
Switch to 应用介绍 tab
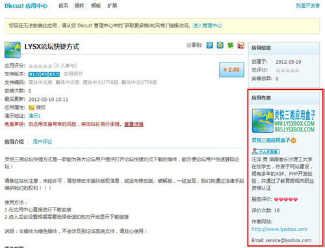pyautogui.click(x=14, y=142)
